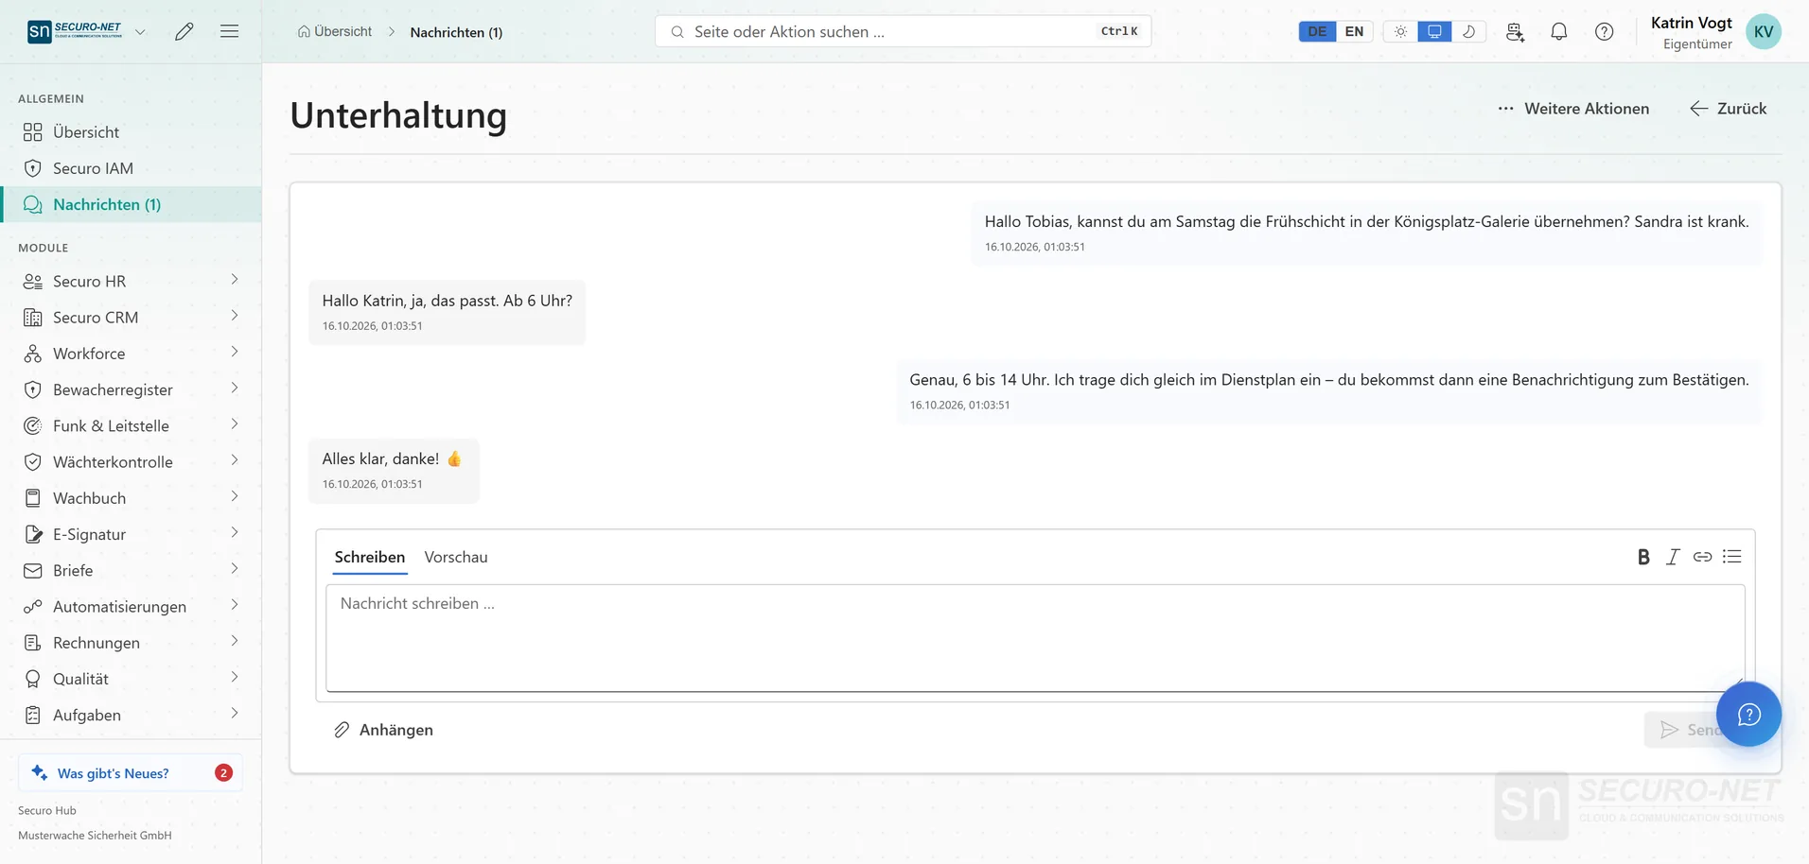Click the Wachbuch book icon

click(x=33, y=498)
